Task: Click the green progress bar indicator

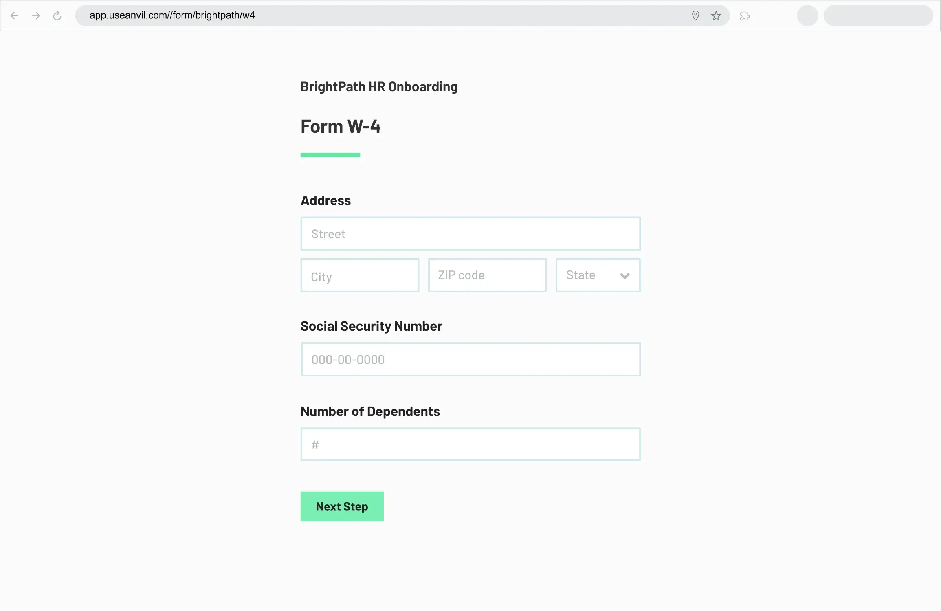Action: pyautogui.click(x=331, y=154)
